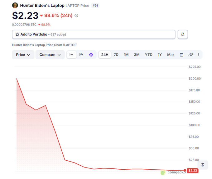Click the $100.00 axis label
The image size is (212, 179).
[x=195, y=125]
